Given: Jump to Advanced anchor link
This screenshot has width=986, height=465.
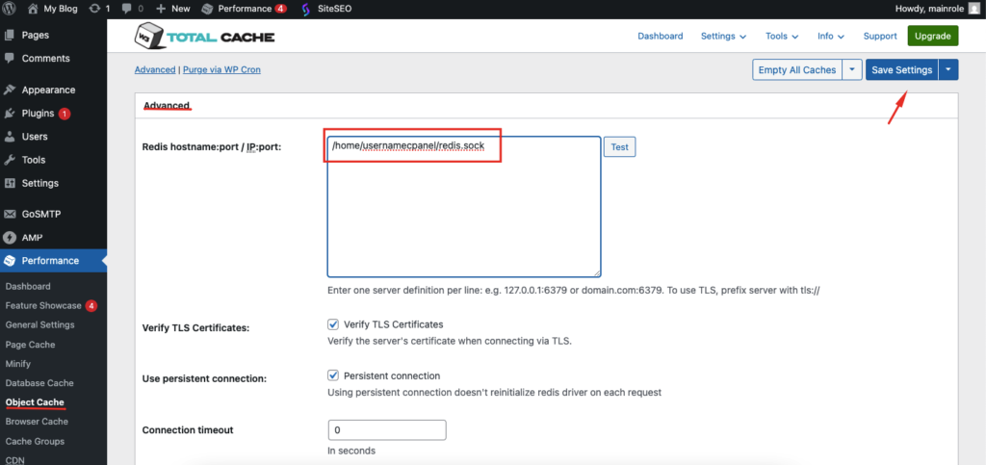Looking at the screenshot, I should click(155, 69).
